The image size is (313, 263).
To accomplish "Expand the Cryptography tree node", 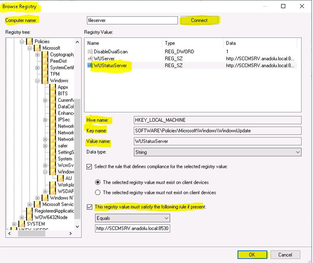I will point(37,55).
